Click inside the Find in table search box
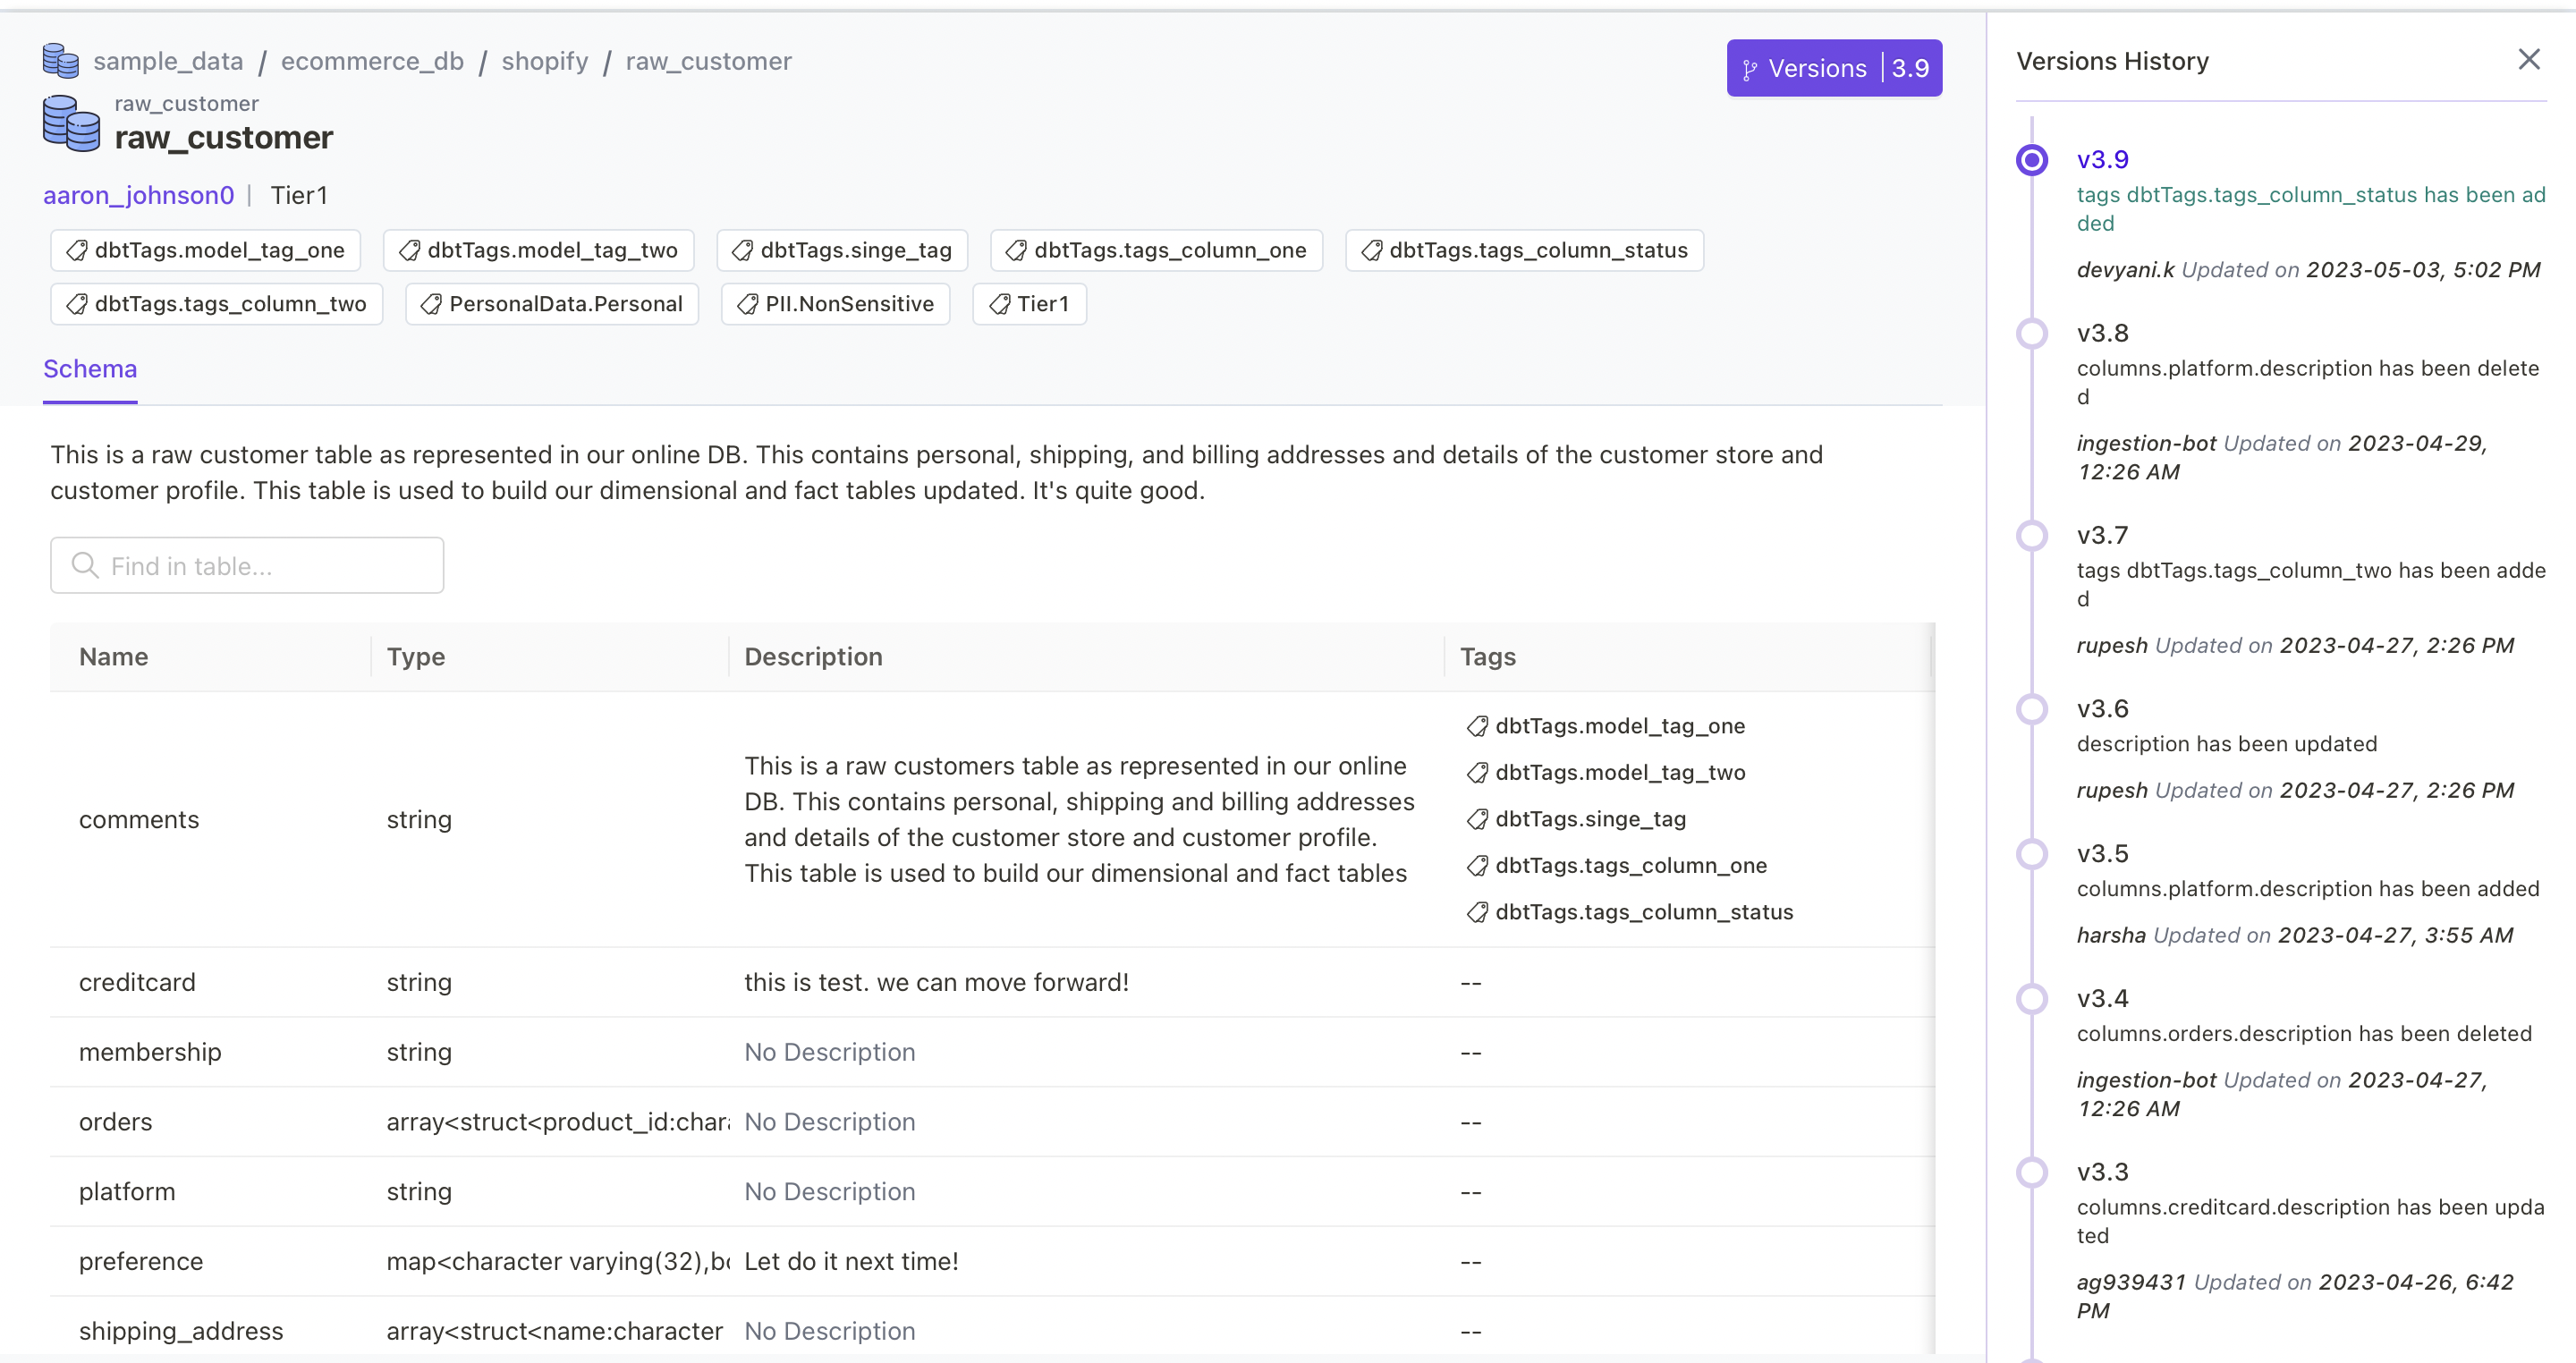Screen dimensions: 2576x1363 (246, 565)
